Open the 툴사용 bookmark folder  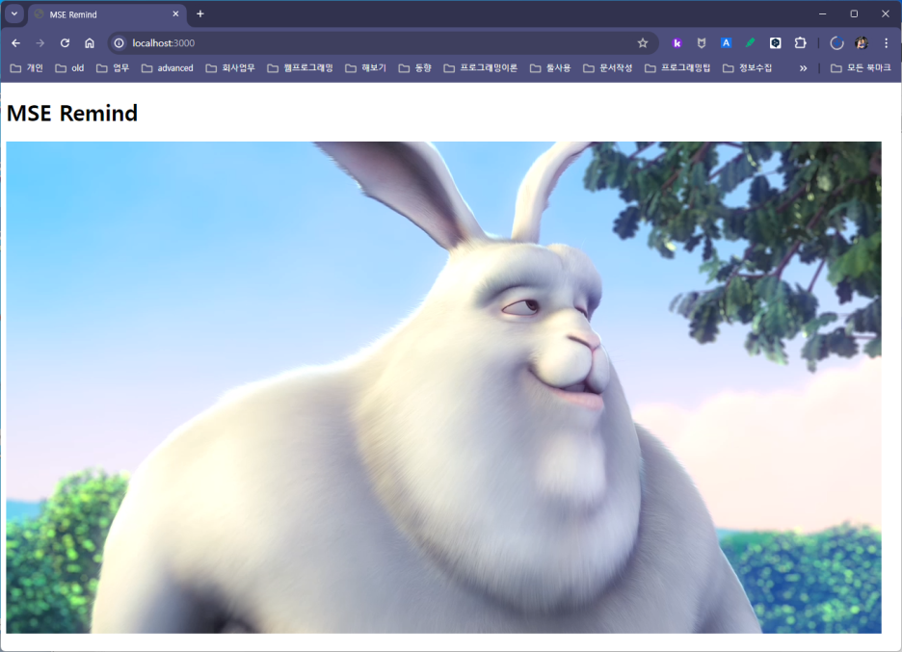pos(550,68)
